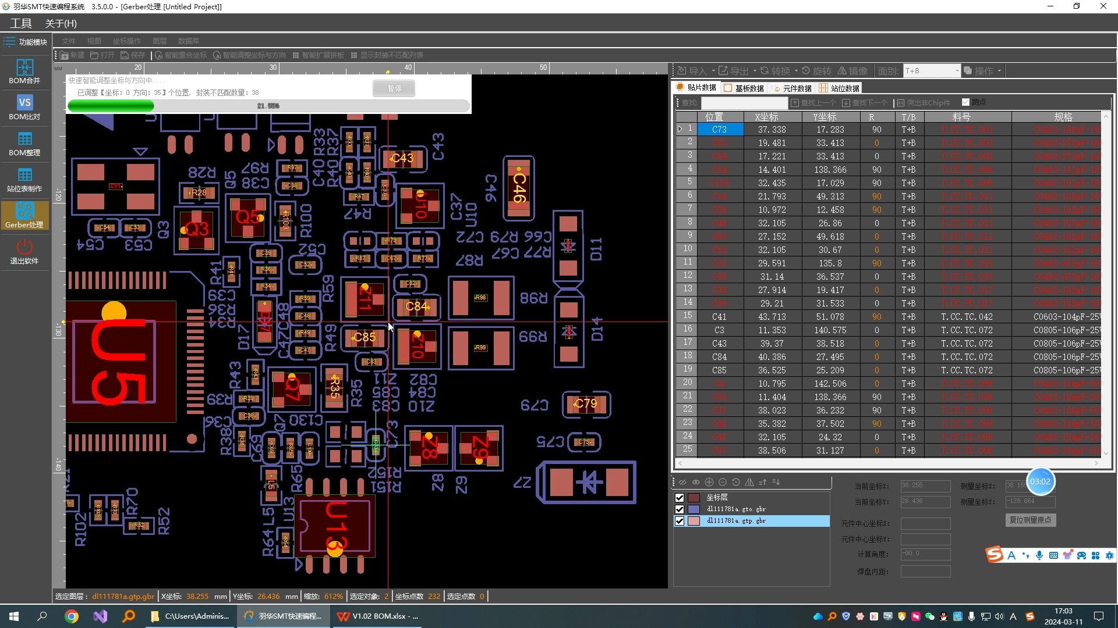Click the 复位测量原点 button

pyautogui.click(x=1030, y=520)
